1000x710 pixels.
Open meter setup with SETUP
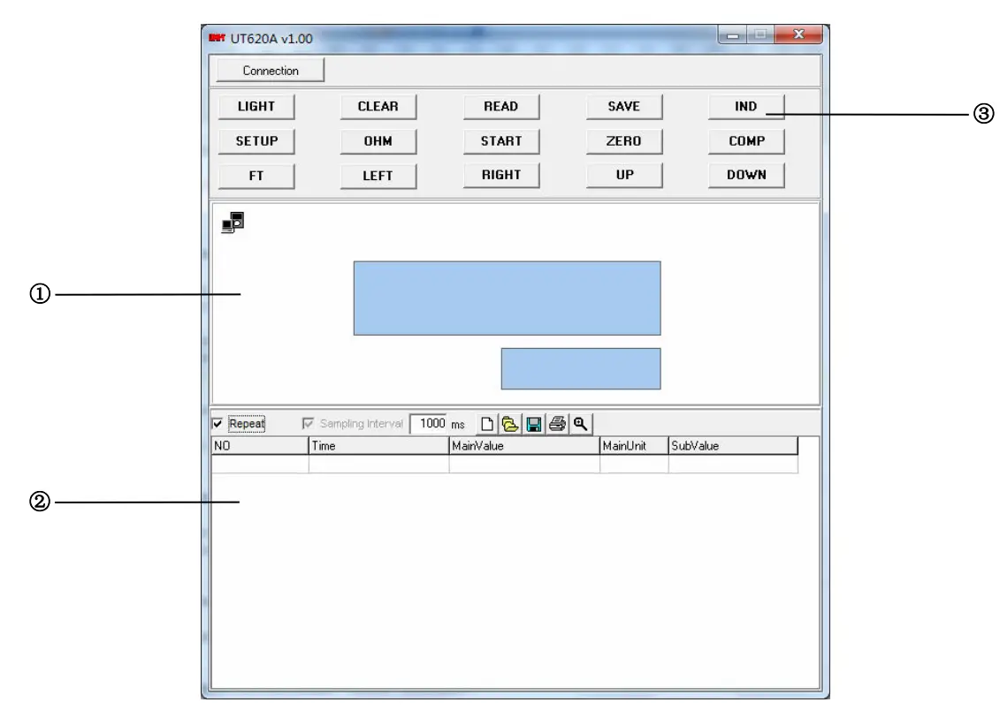(x=256, y=140)
